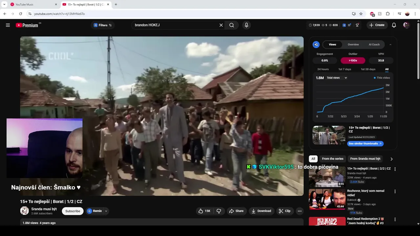Open more actions ellipsis under video
This screenshot has width=420, height=236.
(x=300, y=211)
